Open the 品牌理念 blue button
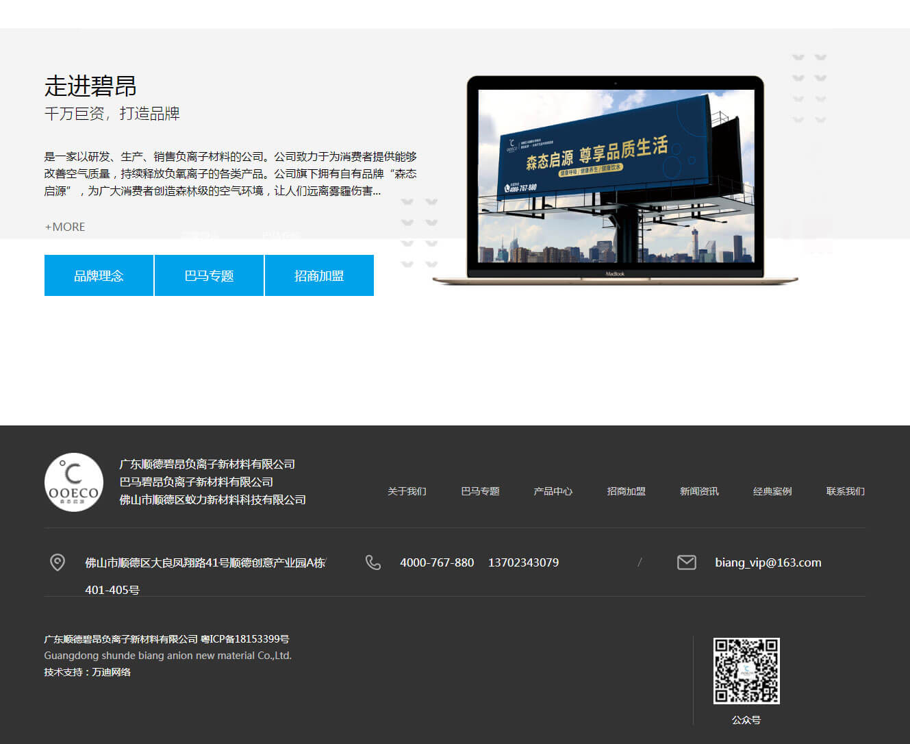910x744 pixels. click(x=99, y=275)
